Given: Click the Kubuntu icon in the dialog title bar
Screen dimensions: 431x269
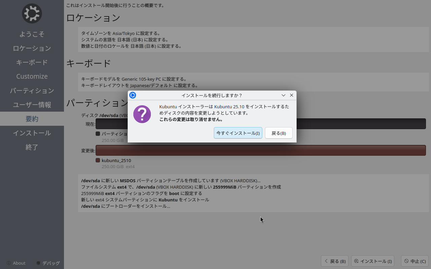Looking at the screenshot, I should tap(133, 95).
